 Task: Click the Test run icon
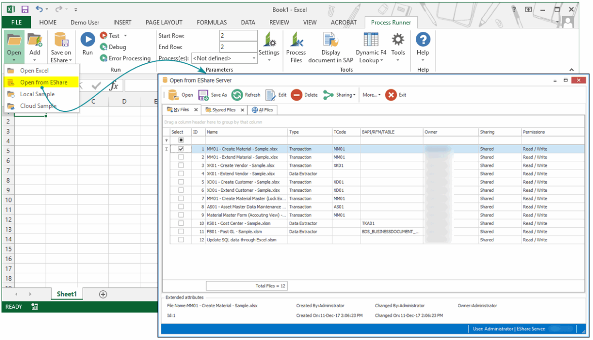click(x=104, y=35)
